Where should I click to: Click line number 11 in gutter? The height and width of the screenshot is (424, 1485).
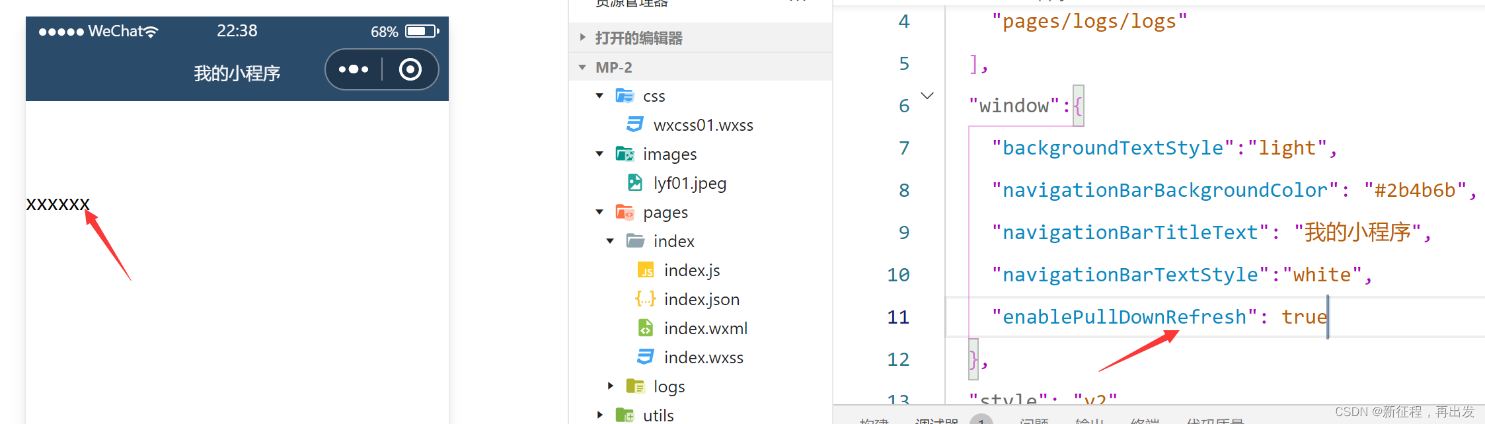click(x=898, y=317)
